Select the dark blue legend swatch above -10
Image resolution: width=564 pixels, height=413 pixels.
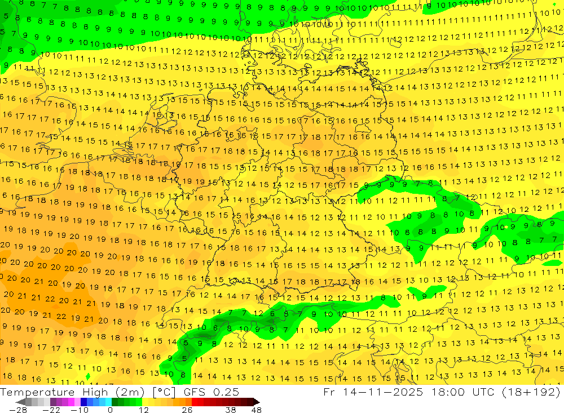84,402
